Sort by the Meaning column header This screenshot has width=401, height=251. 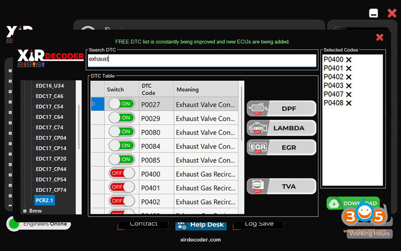tap(206, 89)
